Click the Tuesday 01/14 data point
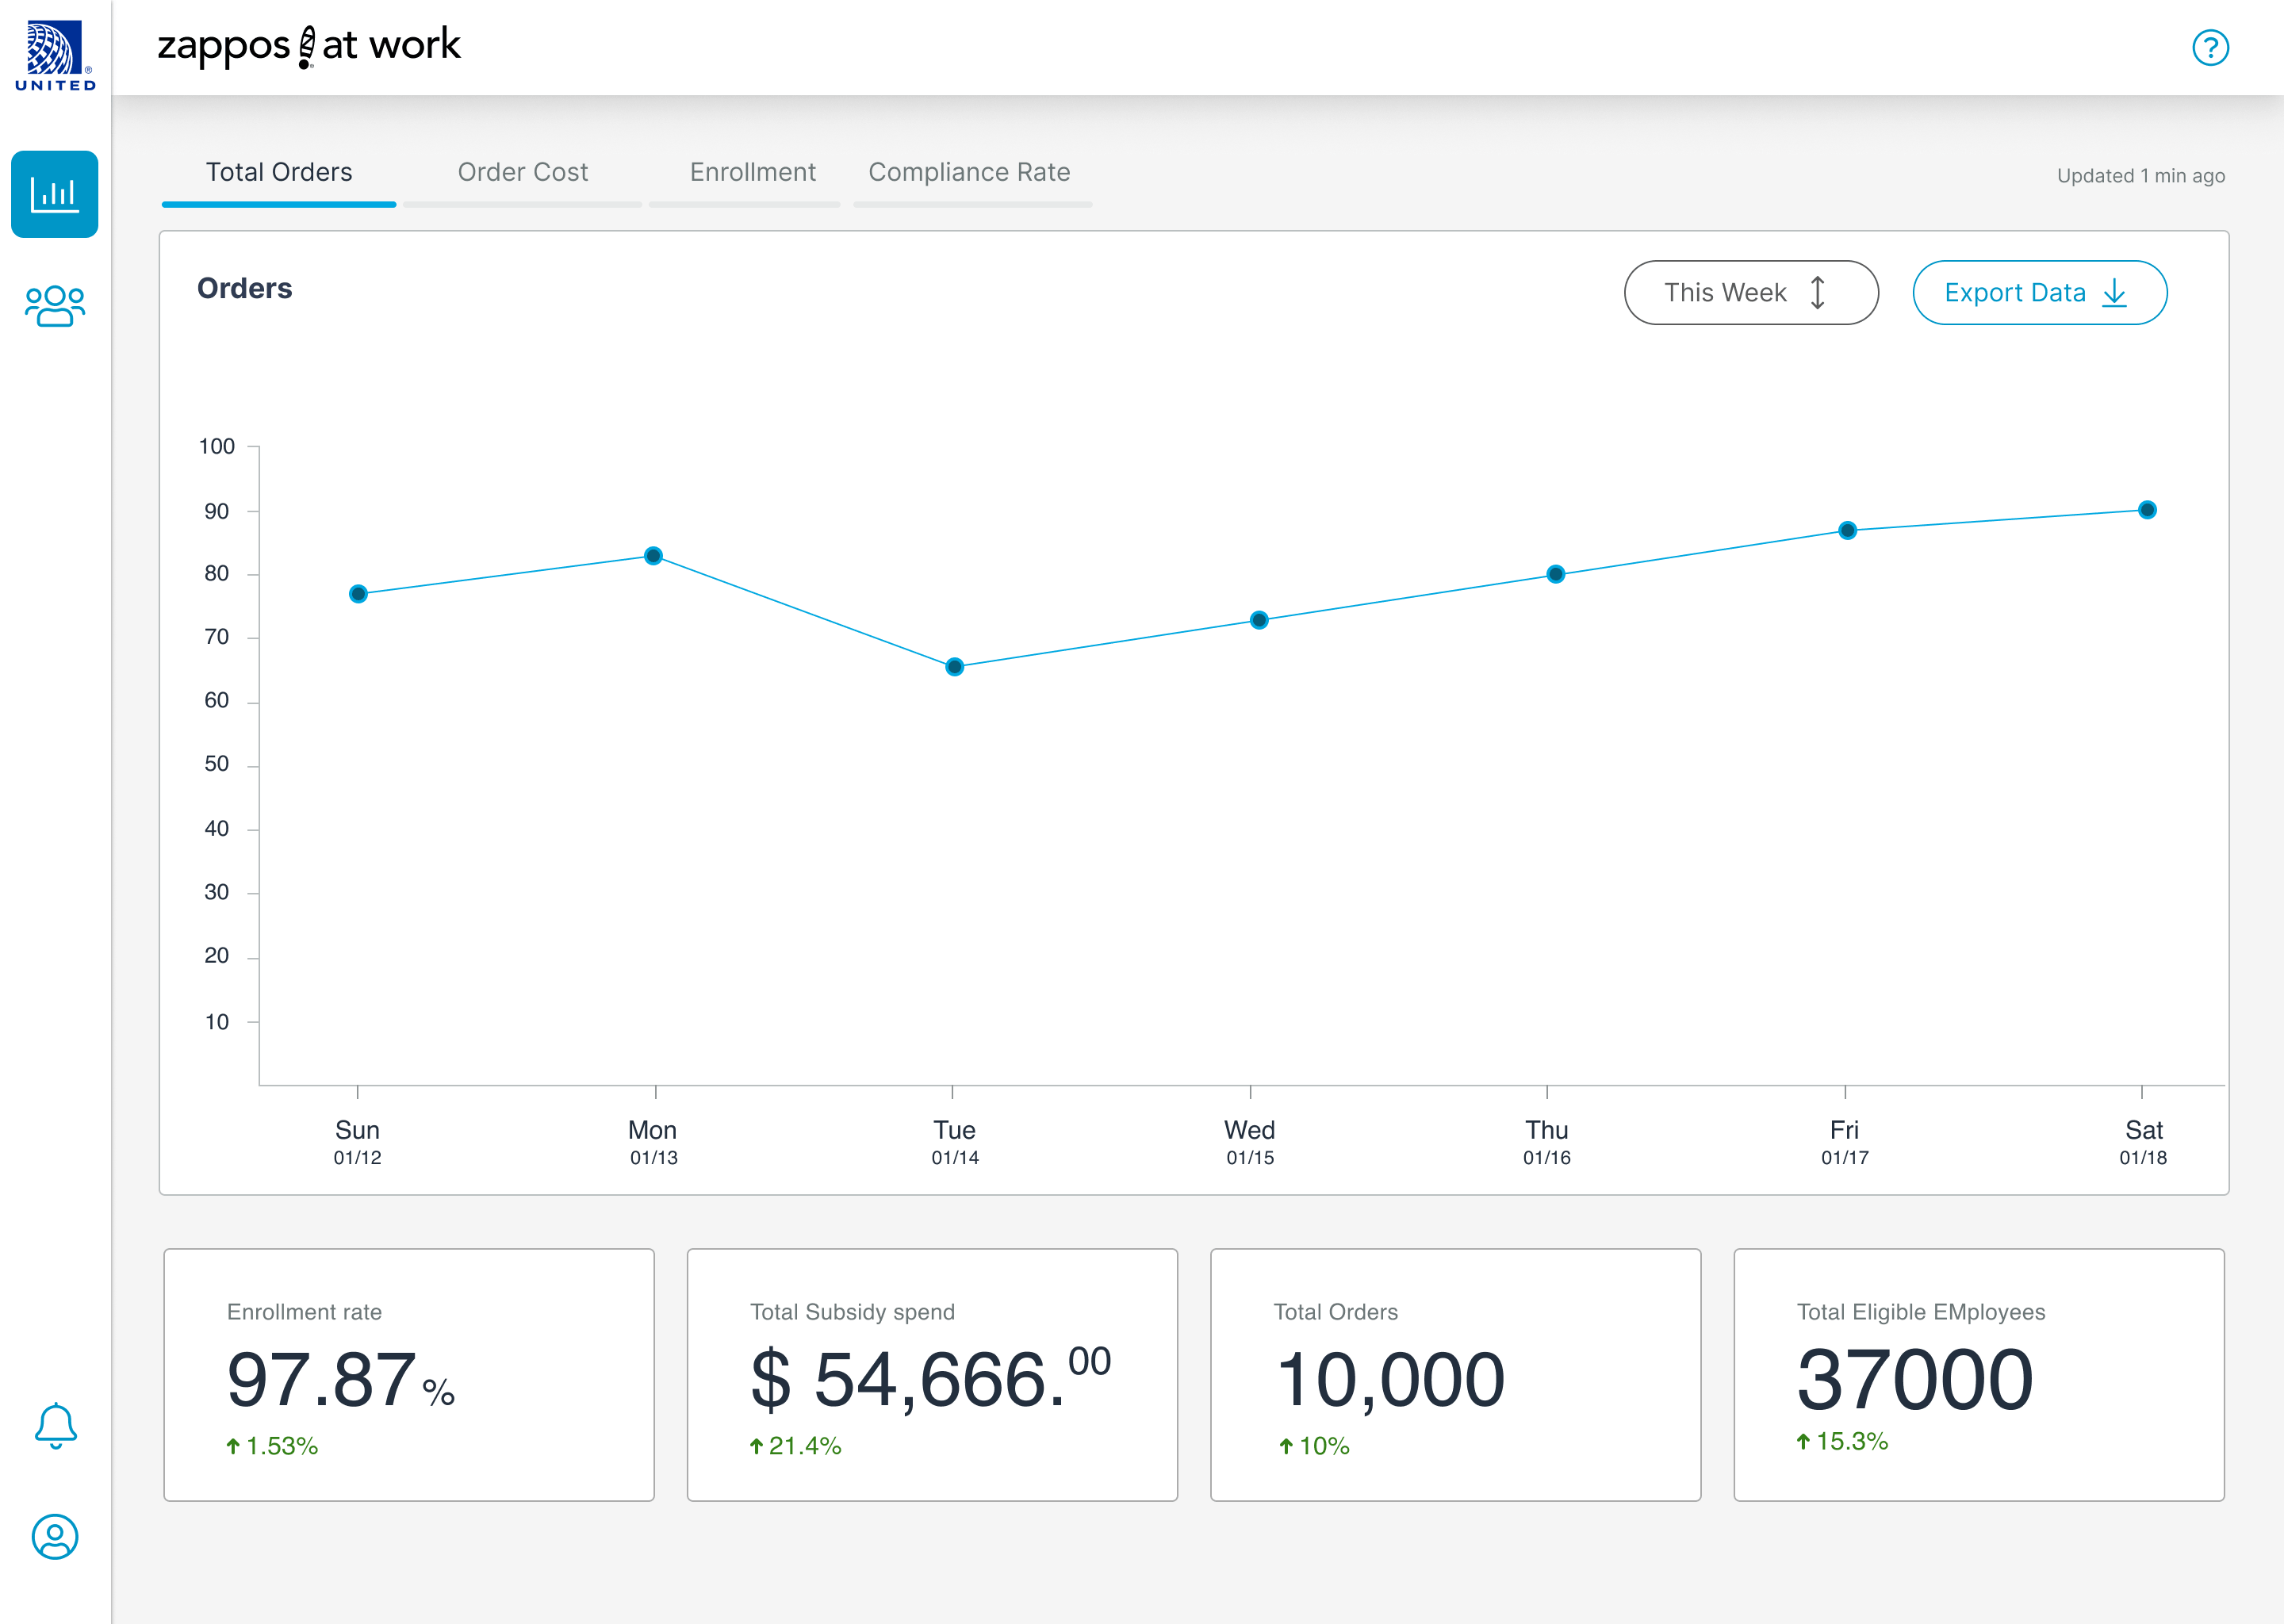Image resolution: width=2284 pixels, height=1624 pixels. [954, 667]
